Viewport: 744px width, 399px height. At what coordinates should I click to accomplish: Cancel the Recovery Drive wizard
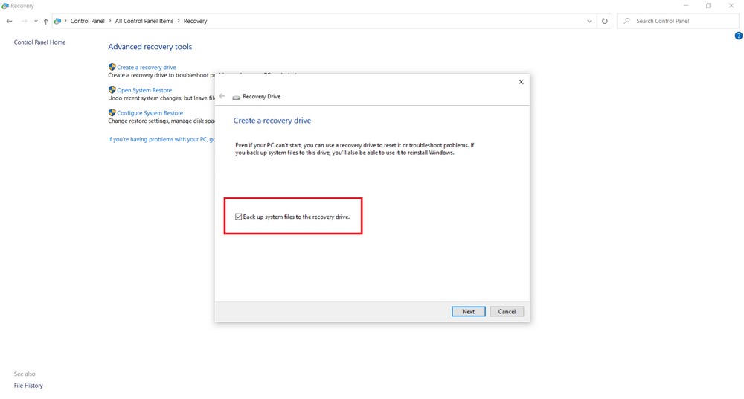[x=506, y=312]
